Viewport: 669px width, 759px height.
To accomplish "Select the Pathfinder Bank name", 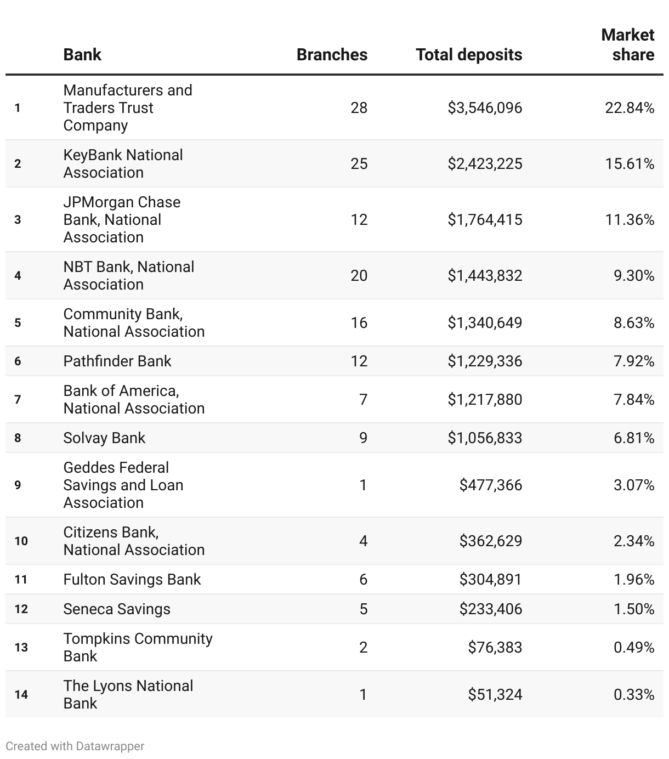I will pyautogui.click(x=117, y=361).
